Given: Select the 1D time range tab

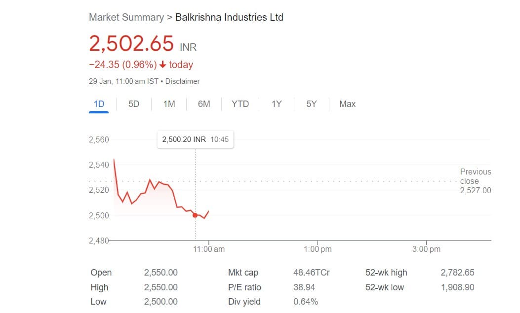Looking at the screenshot, I should [99, 104].
